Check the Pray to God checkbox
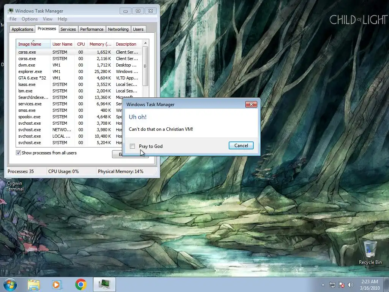This screenshot has height=292, width=389. pos(133,146)
